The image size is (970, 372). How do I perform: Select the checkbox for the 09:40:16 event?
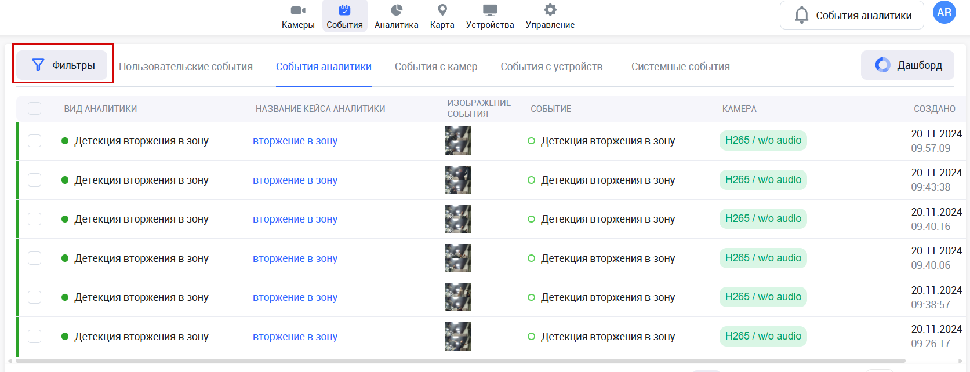coord(35,219)
